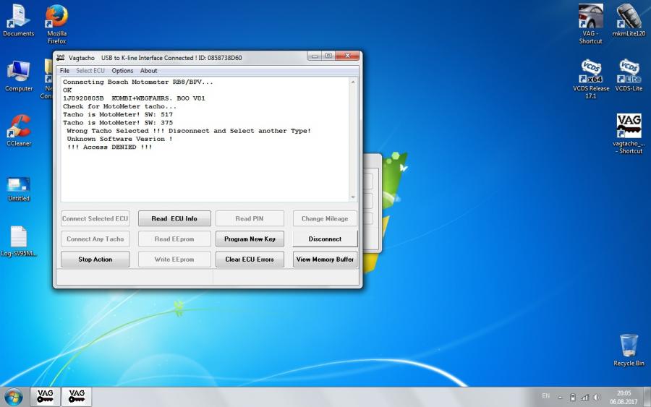Open the File menu in Vagtacho
Viewport: 651px width, 407px height.
click(x=64, y=71)
